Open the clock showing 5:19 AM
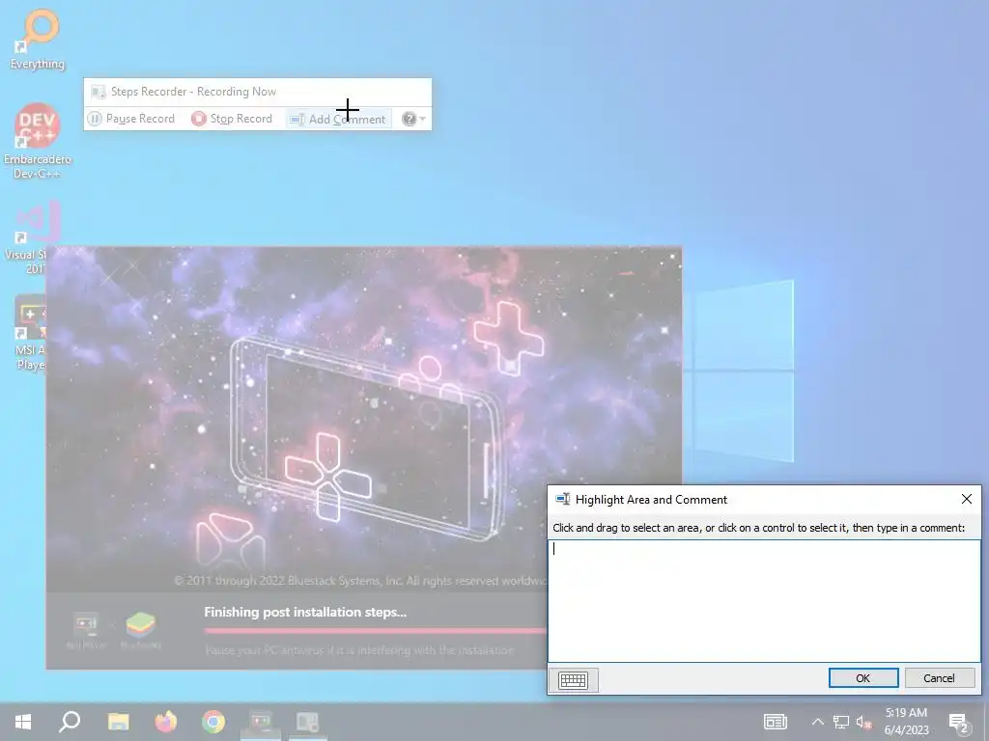989x741 pixels. (906, 722)
